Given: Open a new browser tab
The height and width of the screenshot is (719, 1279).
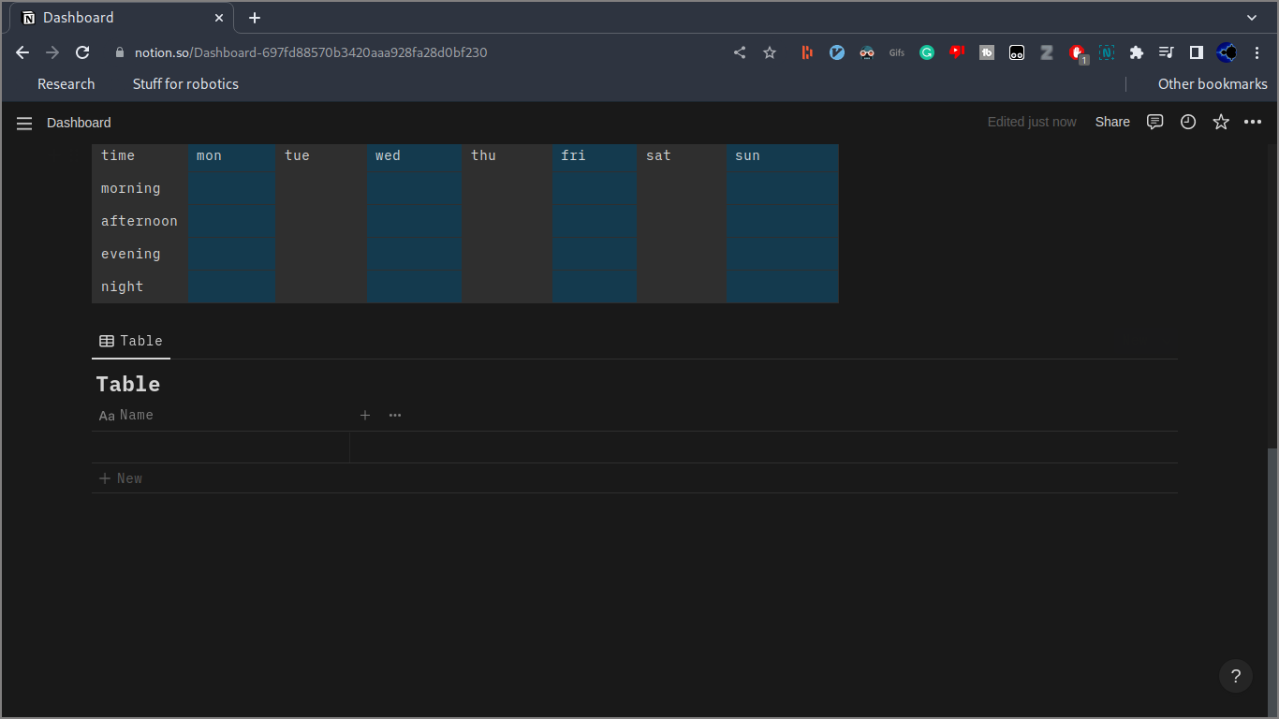Looking at the screenshot, I should tap(255, 18).
